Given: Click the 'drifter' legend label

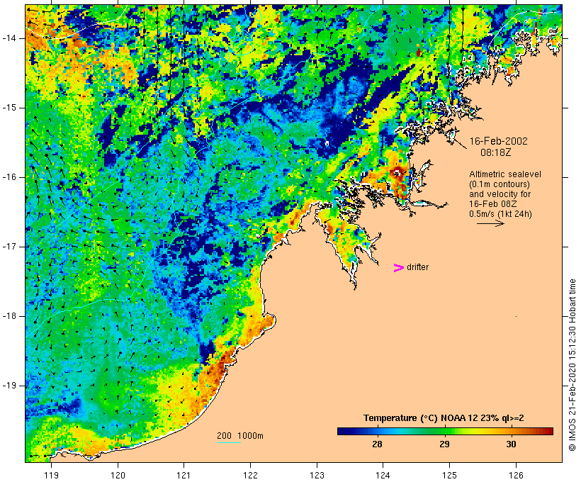Looking at the screenshot, I should (x=417, y=267).
